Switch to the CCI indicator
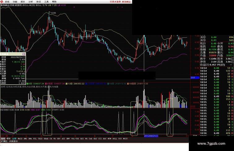This screenshot has height=151, width=234. click(100, 139)
